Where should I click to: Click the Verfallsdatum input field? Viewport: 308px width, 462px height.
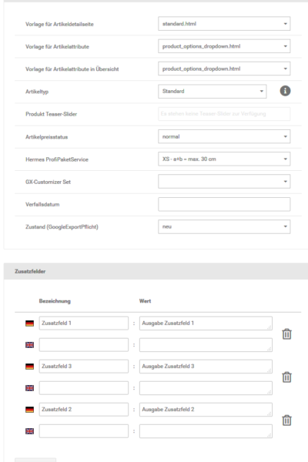pyautogui.click(x=224, y=204)
